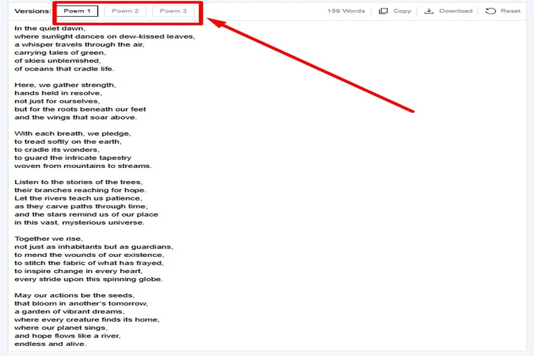Viewport: 534px width, 356px height.
Task: Click the line "In the quiet dawn,"
Action: (50, 28)
